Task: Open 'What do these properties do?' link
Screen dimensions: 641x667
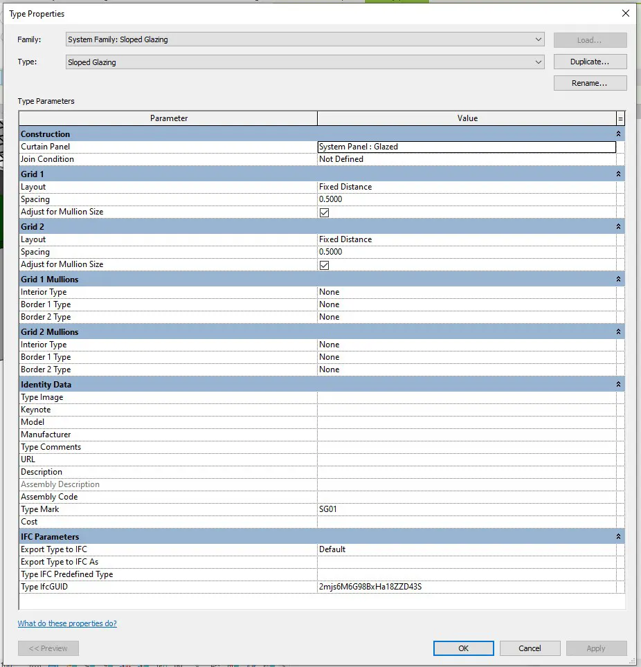Action: (x=67, y=623)
